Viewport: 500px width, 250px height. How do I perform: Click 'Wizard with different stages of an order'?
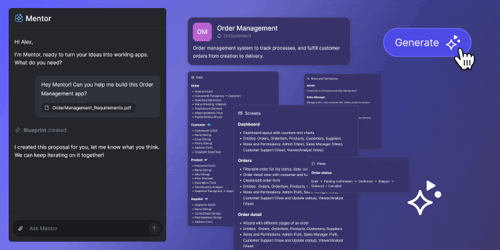[276, 223]
